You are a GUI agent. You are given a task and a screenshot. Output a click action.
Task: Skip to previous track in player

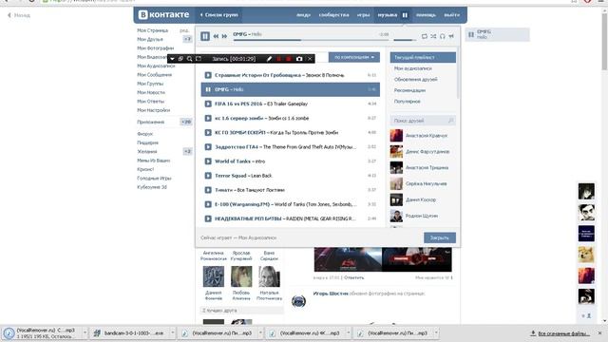point(216,36)
